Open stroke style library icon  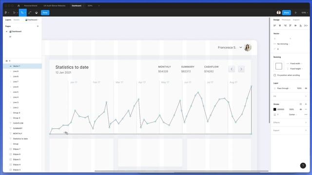pyautogui.click(x=301, y=104)
